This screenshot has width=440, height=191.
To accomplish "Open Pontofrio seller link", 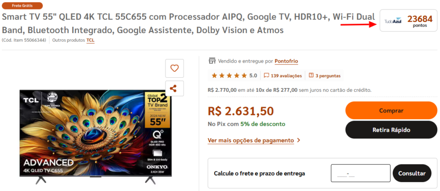I will tap(286, 61).
